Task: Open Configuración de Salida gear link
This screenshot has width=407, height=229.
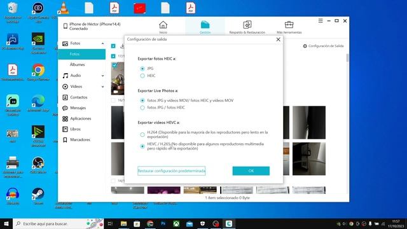Action: [323, 46]
